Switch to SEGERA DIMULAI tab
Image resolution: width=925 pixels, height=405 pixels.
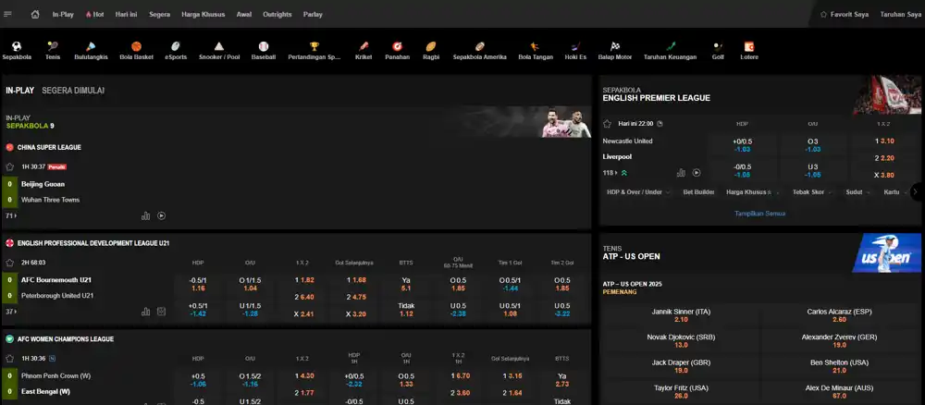73,91
